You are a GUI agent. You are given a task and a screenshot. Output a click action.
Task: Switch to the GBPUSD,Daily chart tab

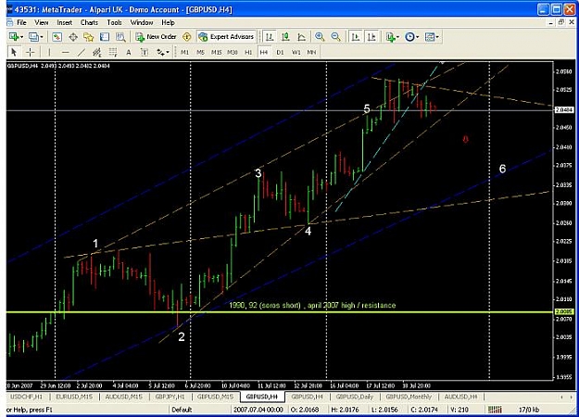pyautogui.click(x=355, y=397)
